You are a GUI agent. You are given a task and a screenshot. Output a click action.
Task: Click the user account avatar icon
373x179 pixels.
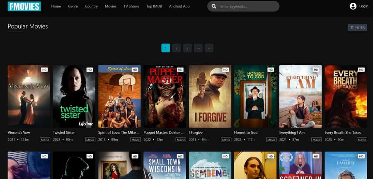(353, 6)
